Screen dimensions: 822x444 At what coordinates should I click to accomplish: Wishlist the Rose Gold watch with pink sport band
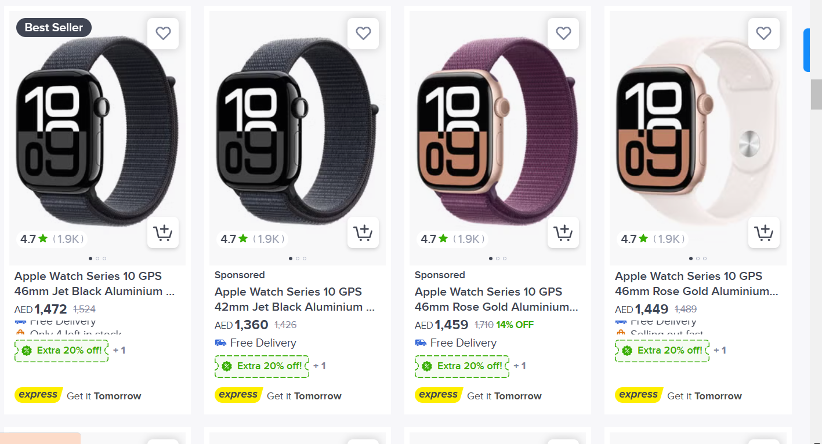click(763, 34)
